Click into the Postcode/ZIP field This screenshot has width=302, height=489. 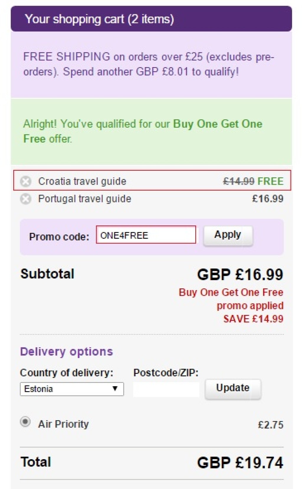(x=166, y=389)
